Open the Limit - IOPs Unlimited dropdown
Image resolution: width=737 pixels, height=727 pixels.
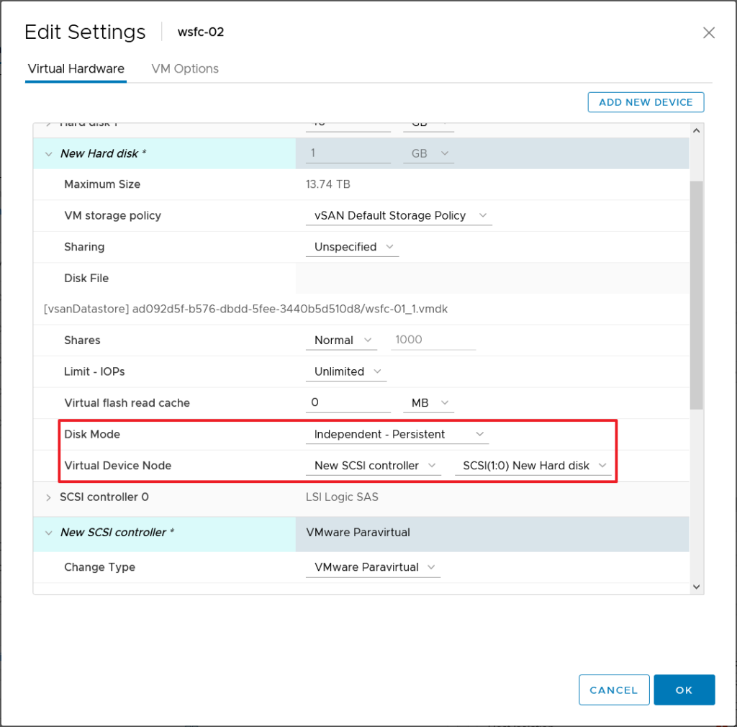coord(346,372)
